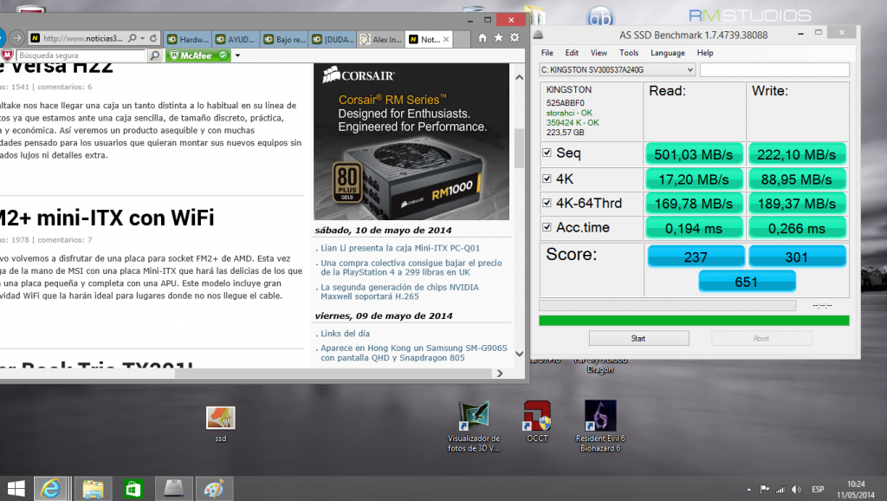Close the Not... browser tab
Viewport: 887px width, 501px height.
tap(446, 39)
